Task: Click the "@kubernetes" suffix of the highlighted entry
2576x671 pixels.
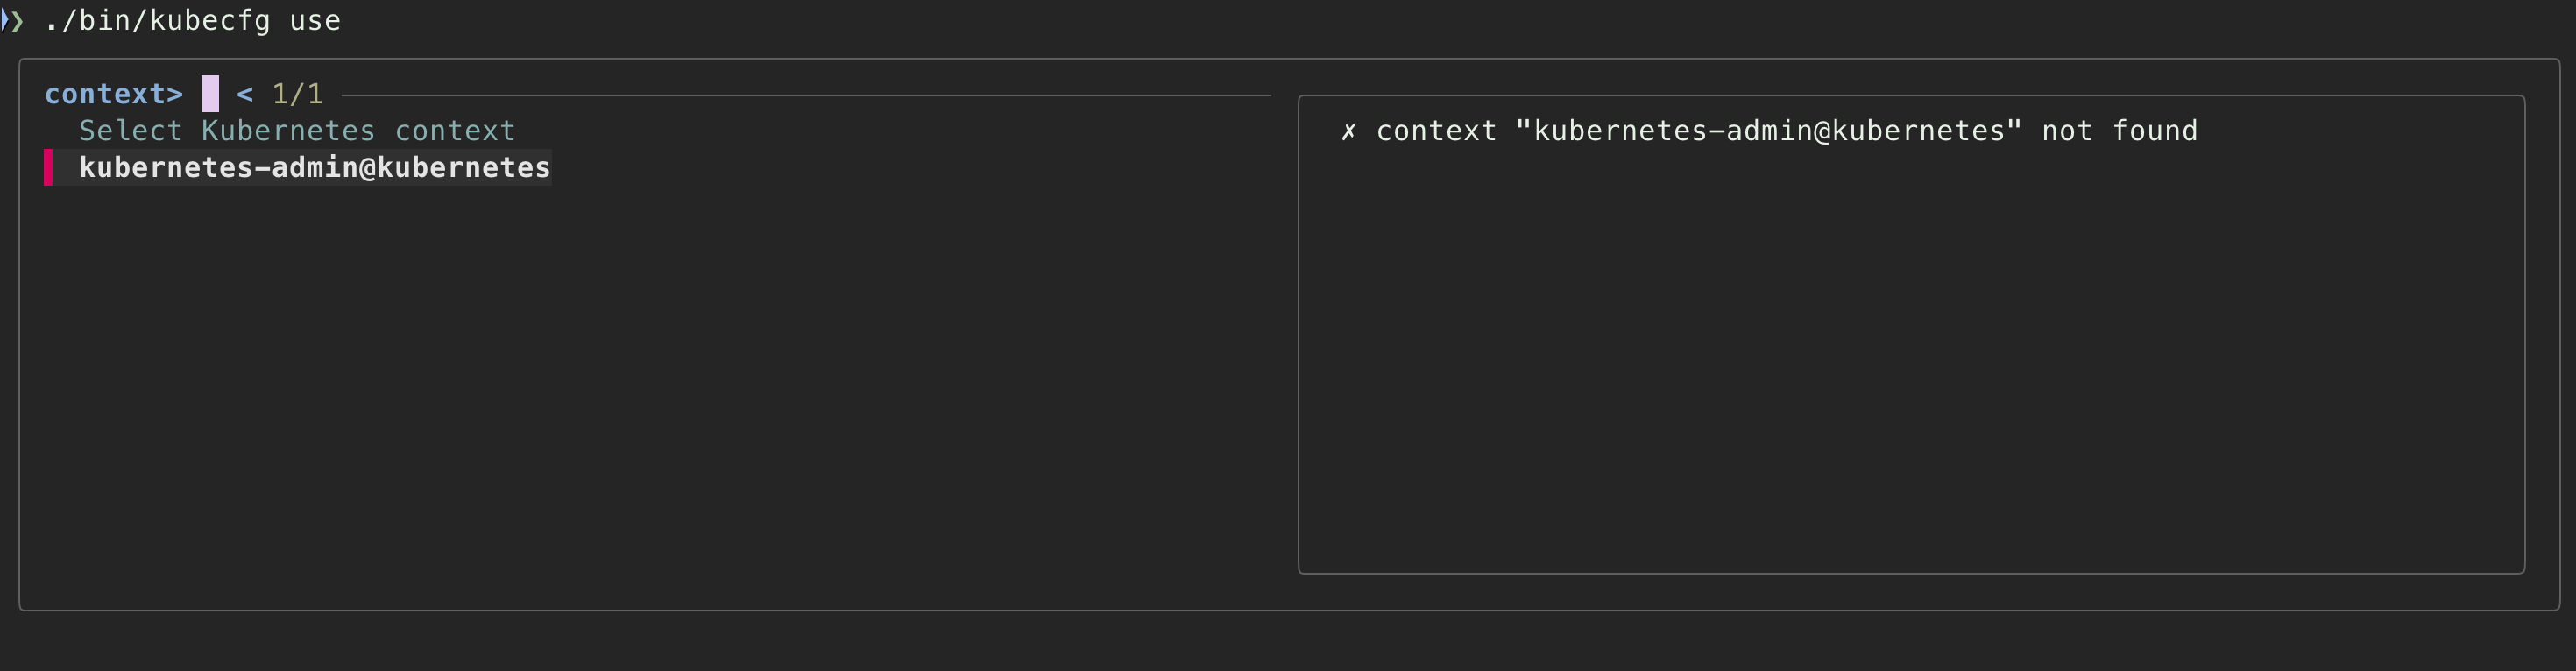Action: pyautogui.click(x=455, y=167)
